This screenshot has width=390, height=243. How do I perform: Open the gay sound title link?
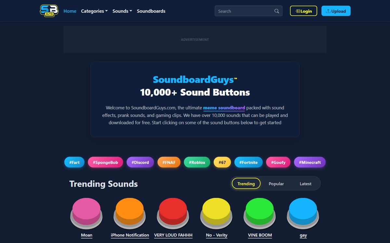point(303,235)
